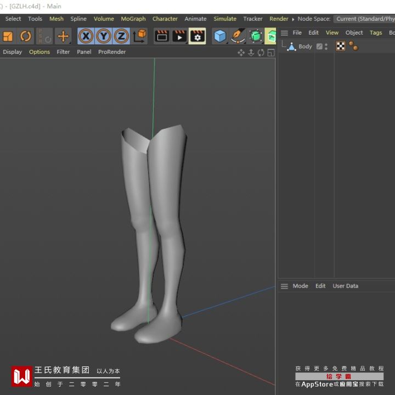Open the Node Space dropdown
Image resolution: width=395 pixels, height=395 pixels.
click(364, 19)
